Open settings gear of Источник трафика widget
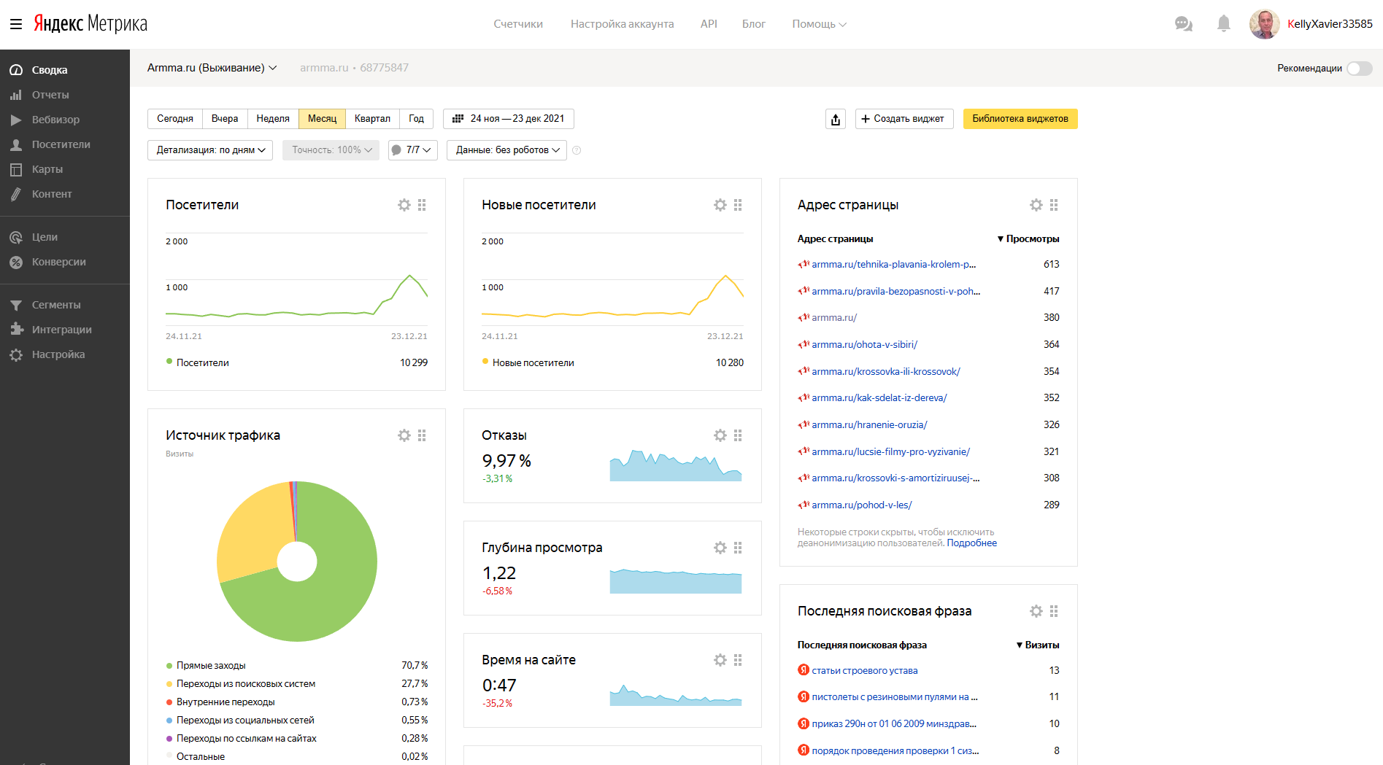This screenshot has width=1383, height=765. 404,435
